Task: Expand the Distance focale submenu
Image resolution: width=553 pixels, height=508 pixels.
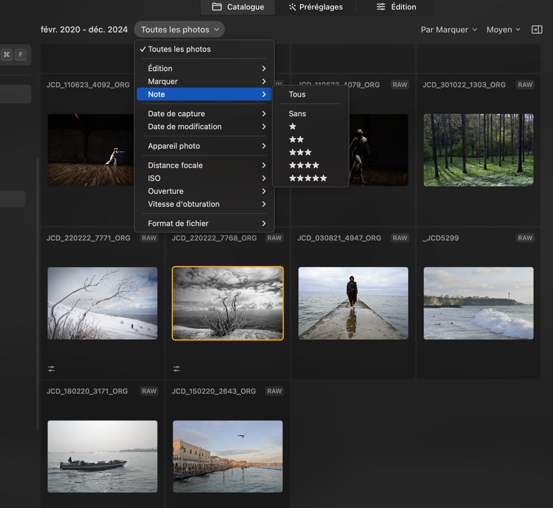Action: click(204, 166)
